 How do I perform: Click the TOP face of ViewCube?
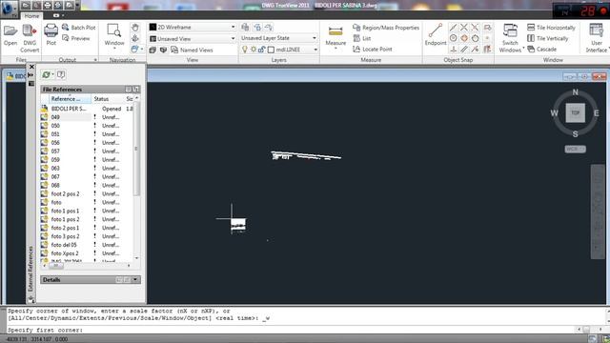tap(575, 112)
